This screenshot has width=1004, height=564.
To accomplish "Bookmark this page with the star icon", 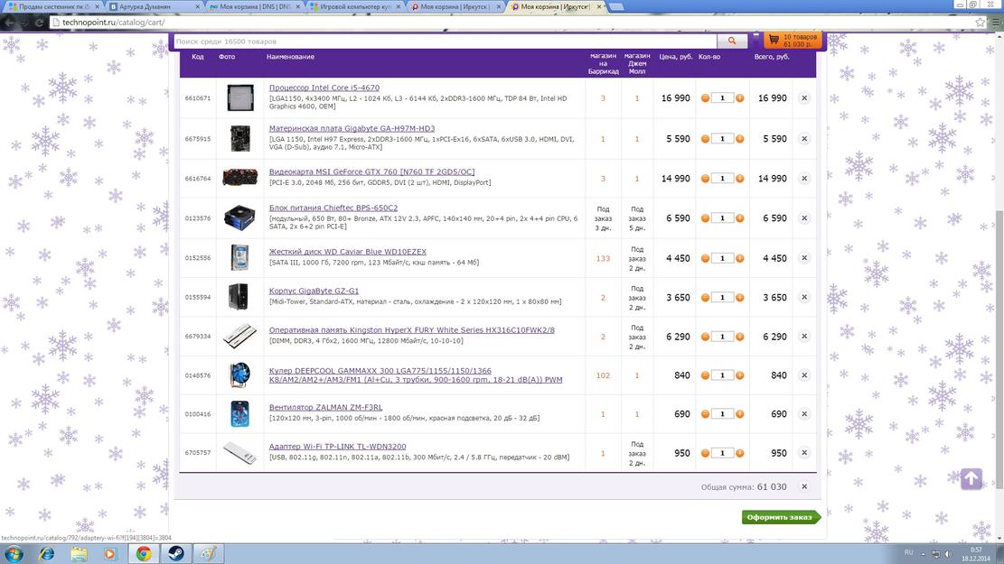I will (x=980, y=23).
